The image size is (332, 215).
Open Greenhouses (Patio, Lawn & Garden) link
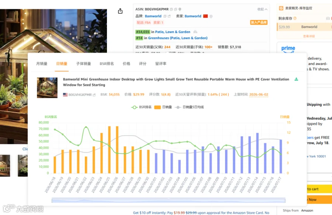pyautogui.click(x=178, y=38)
